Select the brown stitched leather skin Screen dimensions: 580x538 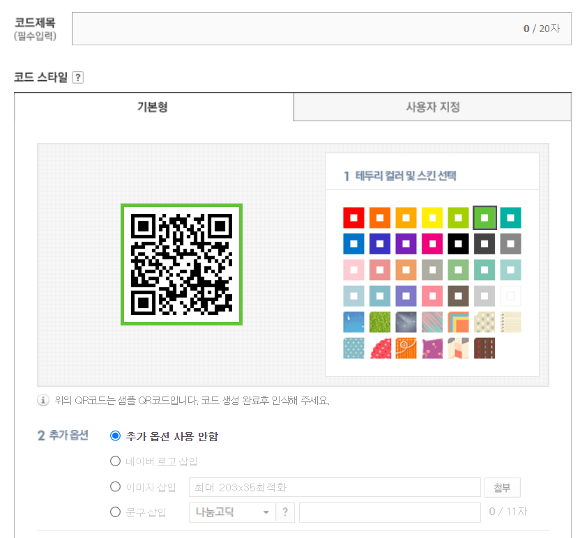coord(484,348)
